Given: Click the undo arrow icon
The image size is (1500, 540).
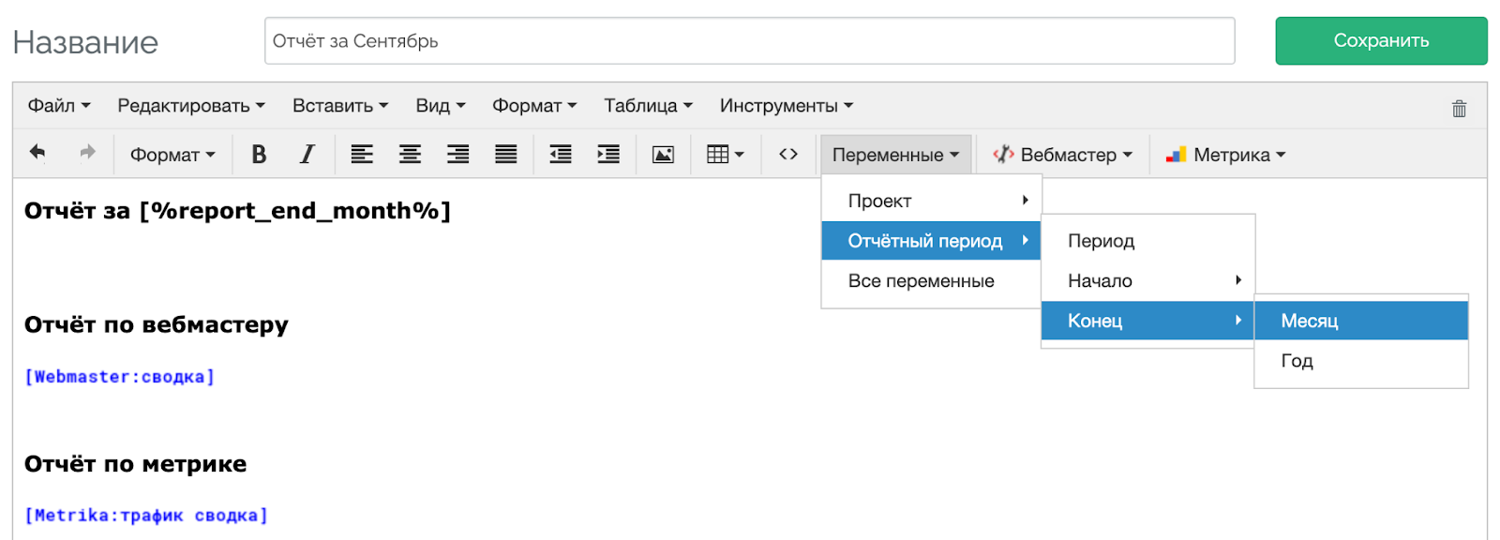Looking at the screenshot, I should pyautogui.click(x=37, y=153).
